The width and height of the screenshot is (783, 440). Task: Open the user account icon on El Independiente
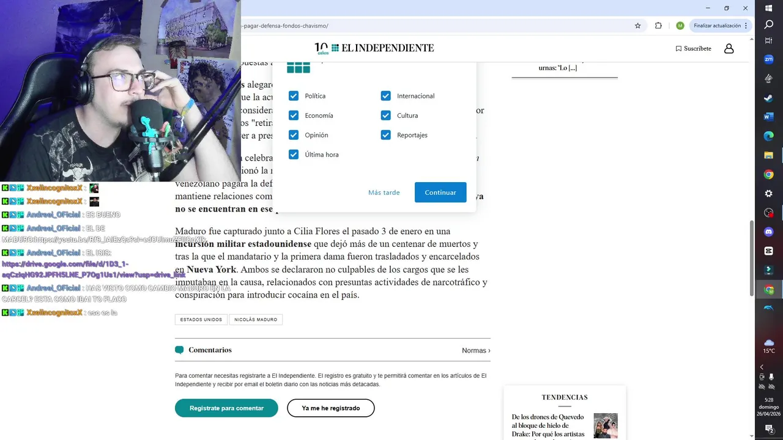(x=729, y=48)
